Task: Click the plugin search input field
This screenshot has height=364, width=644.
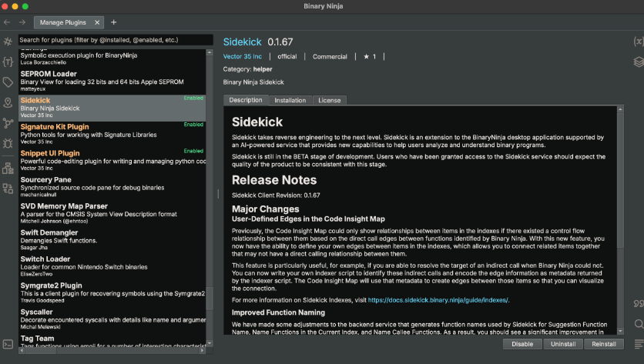Action: (114, 39)
